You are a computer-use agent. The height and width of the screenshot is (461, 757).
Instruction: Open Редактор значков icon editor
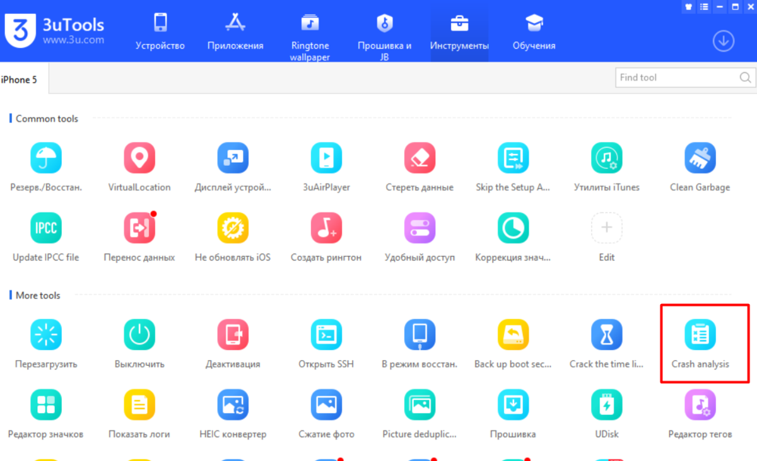[x=46, y=405]
